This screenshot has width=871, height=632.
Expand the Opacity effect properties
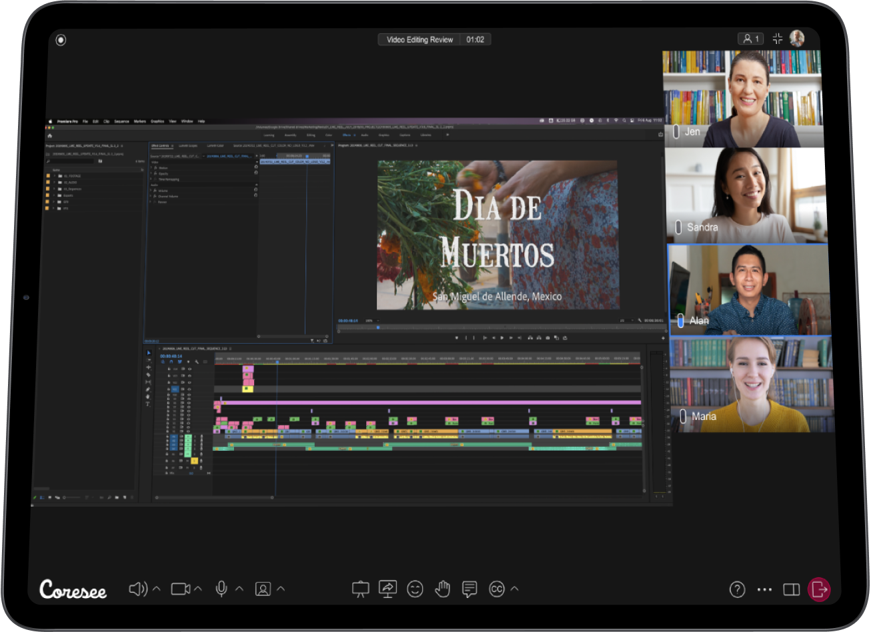(151, 173)
